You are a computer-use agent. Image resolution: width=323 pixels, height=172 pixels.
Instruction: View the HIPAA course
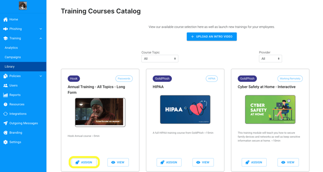point(203,162)
